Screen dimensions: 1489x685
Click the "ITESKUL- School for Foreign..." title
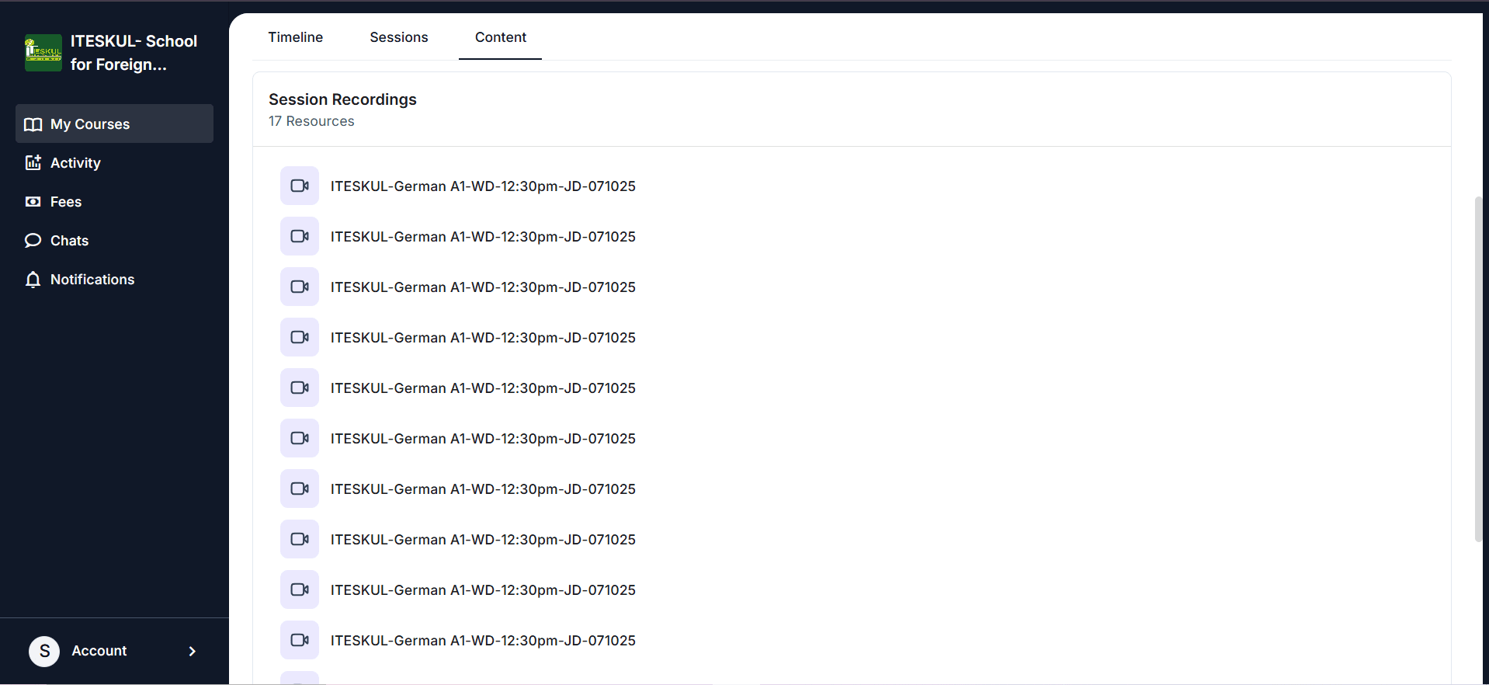(x=134, y=53)
